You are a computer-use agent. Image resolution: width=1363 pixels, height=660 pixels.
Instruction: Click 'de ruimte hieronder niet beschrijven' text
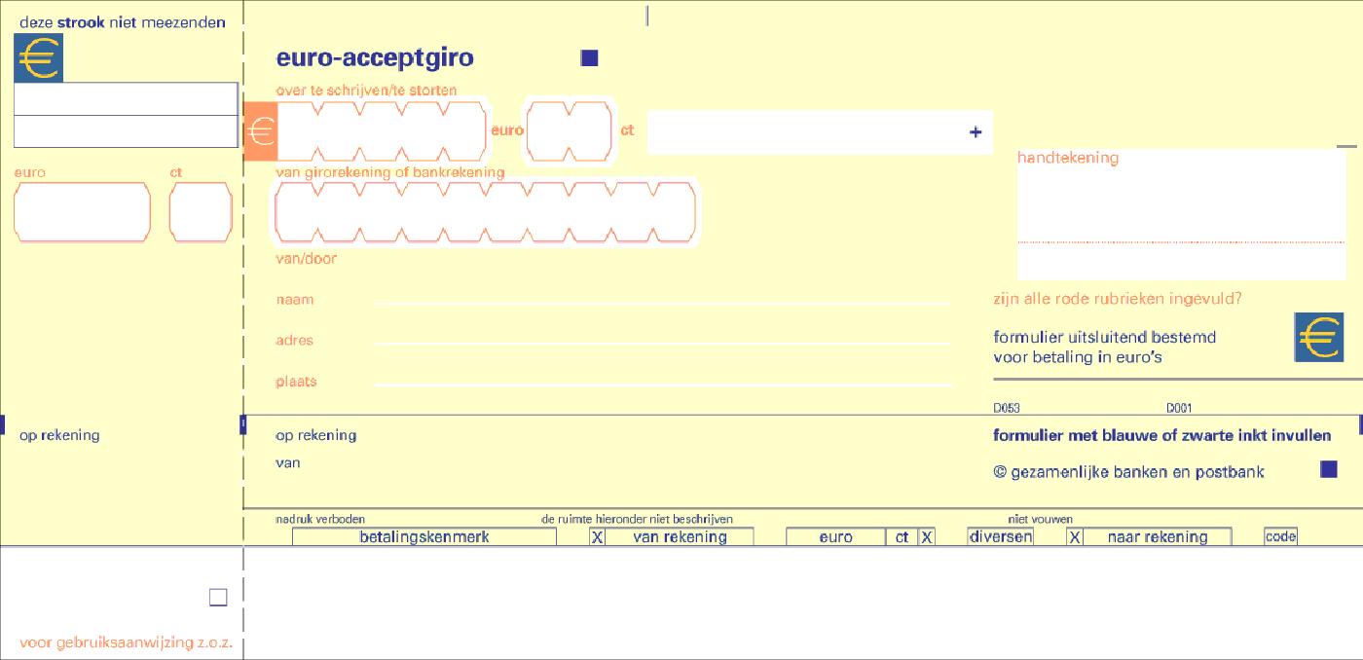pyautogui.click(x=637, y=520)
